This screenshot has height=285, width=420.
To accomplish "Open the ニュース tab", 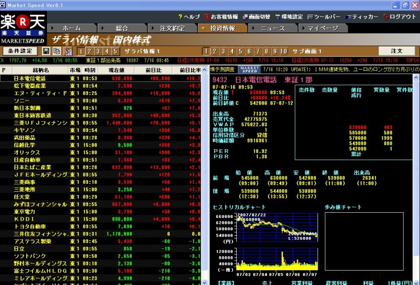I will pos(272,28).
